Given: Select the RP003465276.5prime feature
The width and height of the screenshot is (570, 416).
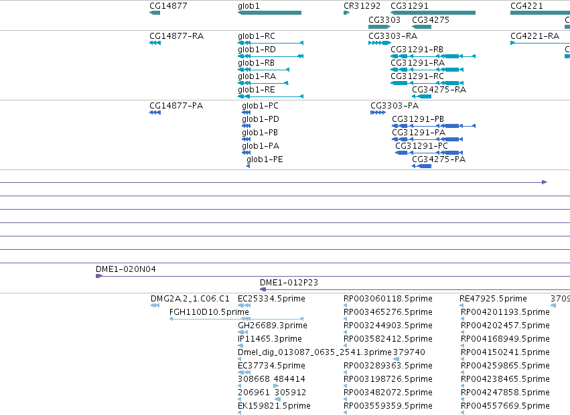Looking at the screenshot, I should click(346, 319).
